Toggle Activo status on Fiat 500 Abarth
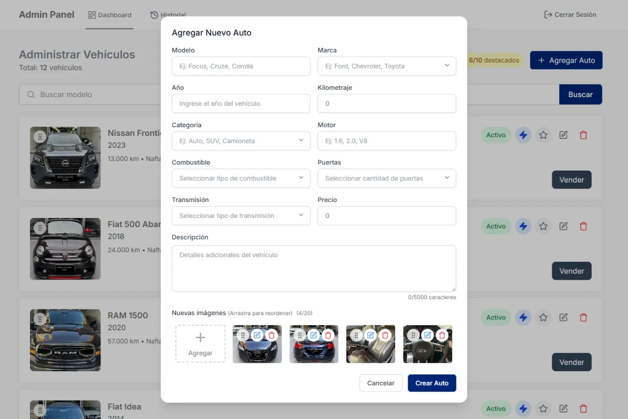Viewport: 628px width, 419px height. [x=496, y=226]
